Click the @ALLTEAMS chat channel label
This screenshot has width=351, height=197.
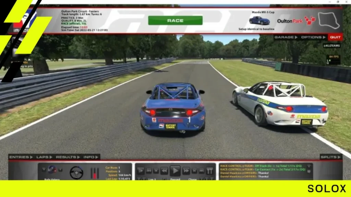(x=331, y=45)
